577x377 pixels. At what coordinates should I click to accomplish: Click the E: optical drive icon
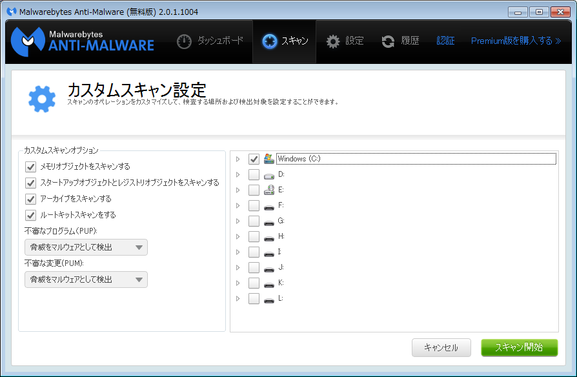269,190
